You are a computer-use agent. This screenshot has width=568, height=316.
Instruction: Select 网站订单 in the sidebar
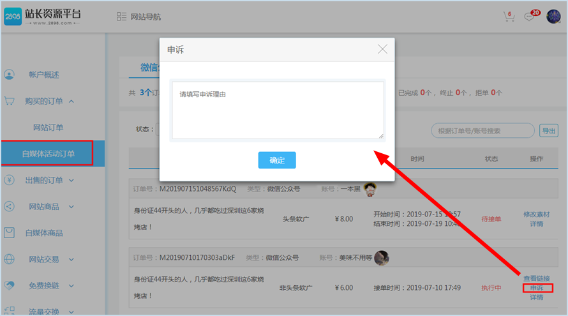[49, 128]
